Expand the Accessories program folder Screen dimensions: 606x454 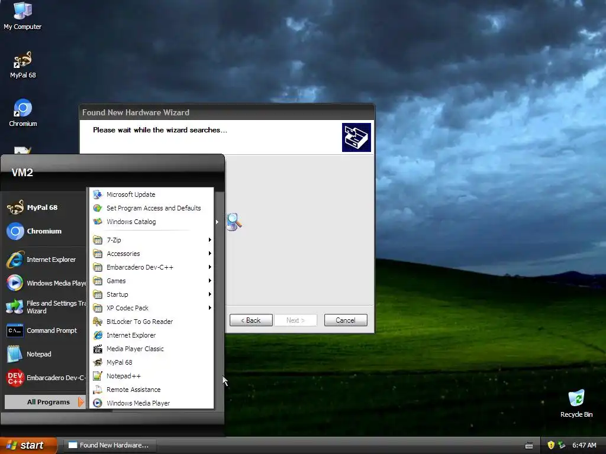[151, 254]
